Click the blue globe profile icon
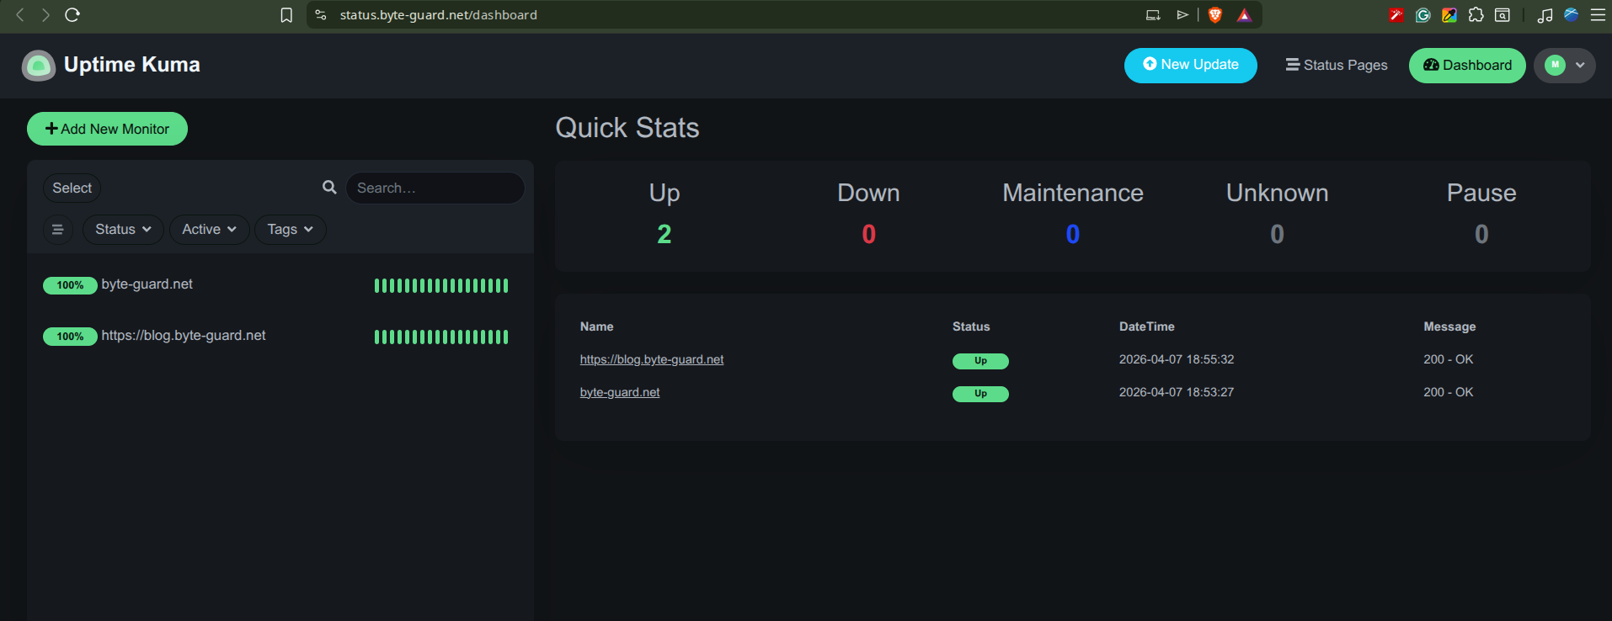 coord(1571,15)
